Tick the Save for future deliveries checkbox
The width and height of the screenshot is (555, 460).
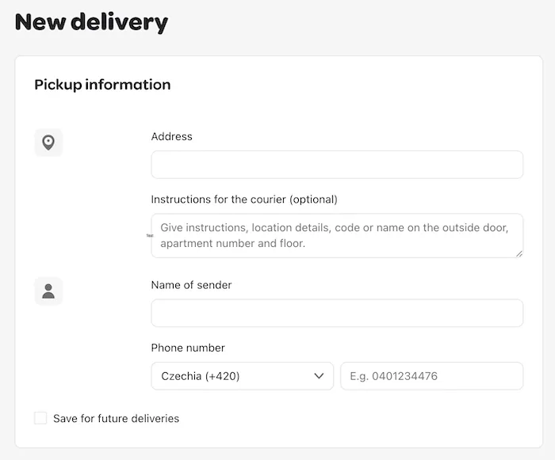[40, 418]
